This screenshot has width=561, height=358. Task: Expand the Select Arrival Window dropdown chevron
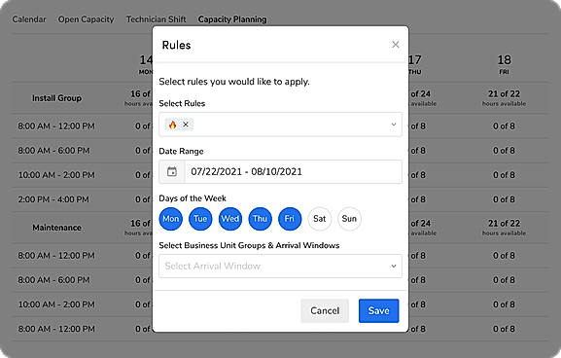pos(394,266)
